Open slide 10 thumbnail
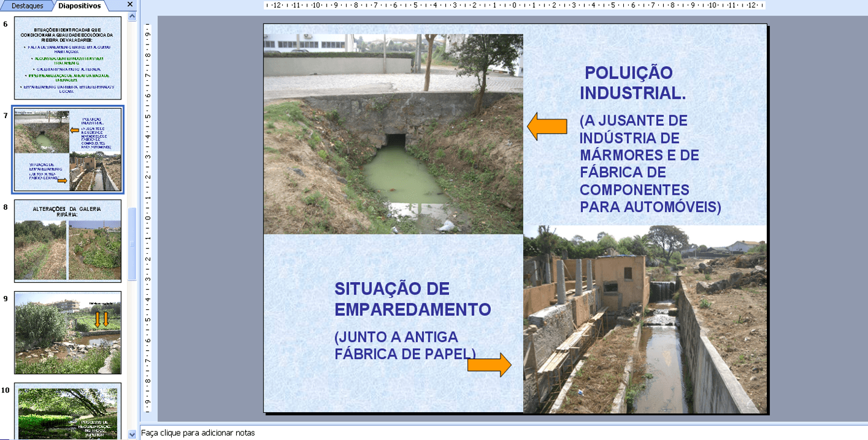 click(x=68, y=411)
